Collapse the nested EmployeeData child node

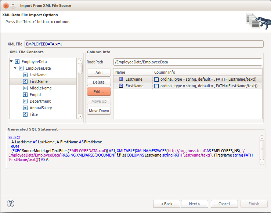coord(15,68)
